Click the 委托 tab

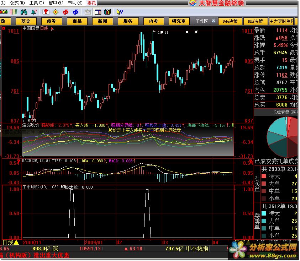pyautogui.click(x=91, y=3)
